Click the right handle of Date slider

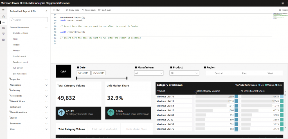tap(127, 78)
